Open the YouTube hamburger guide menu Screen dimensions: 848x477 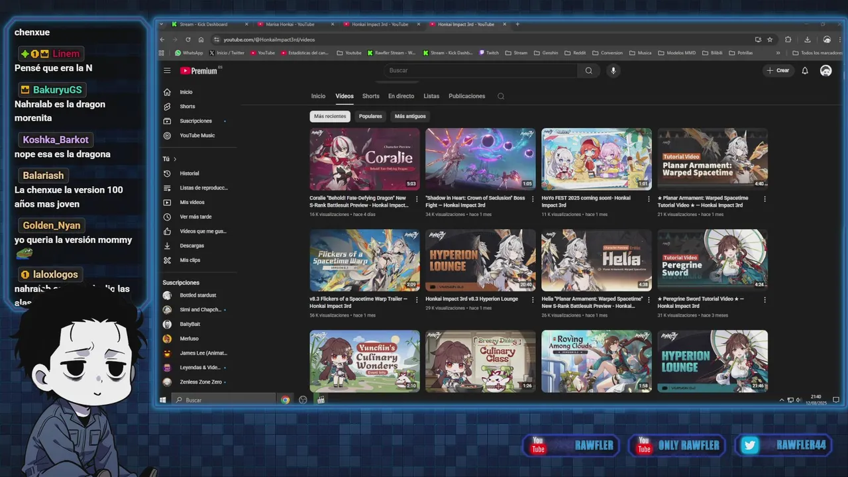click(x=167, y=71)
